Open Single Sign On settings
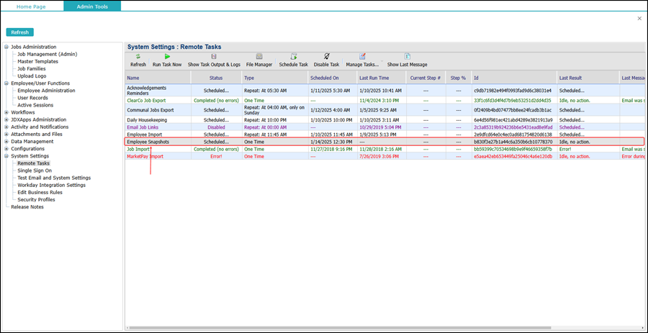 pos(35,170)
